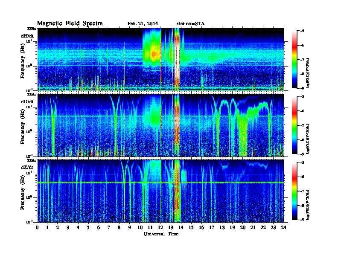
Task: Click hour 24 on the Universal Time axis
Action: point(284,227)
